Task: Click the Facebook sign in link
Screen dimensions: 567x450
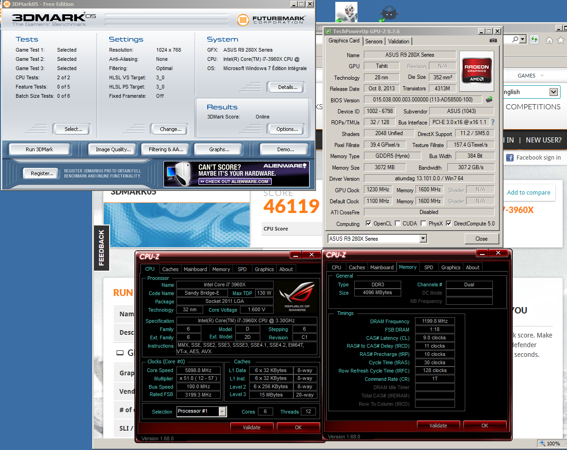Action: point(538,158)
